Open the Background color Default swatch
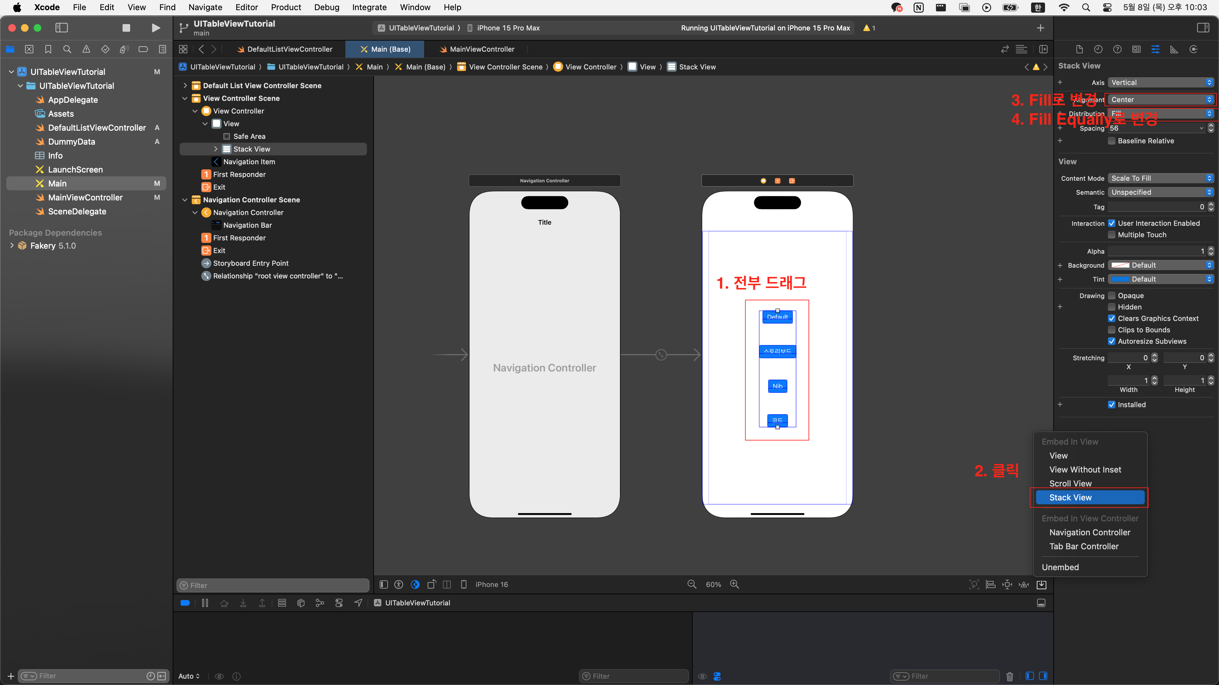The width and height of the screenshot is (1219, 685). 1120,265
